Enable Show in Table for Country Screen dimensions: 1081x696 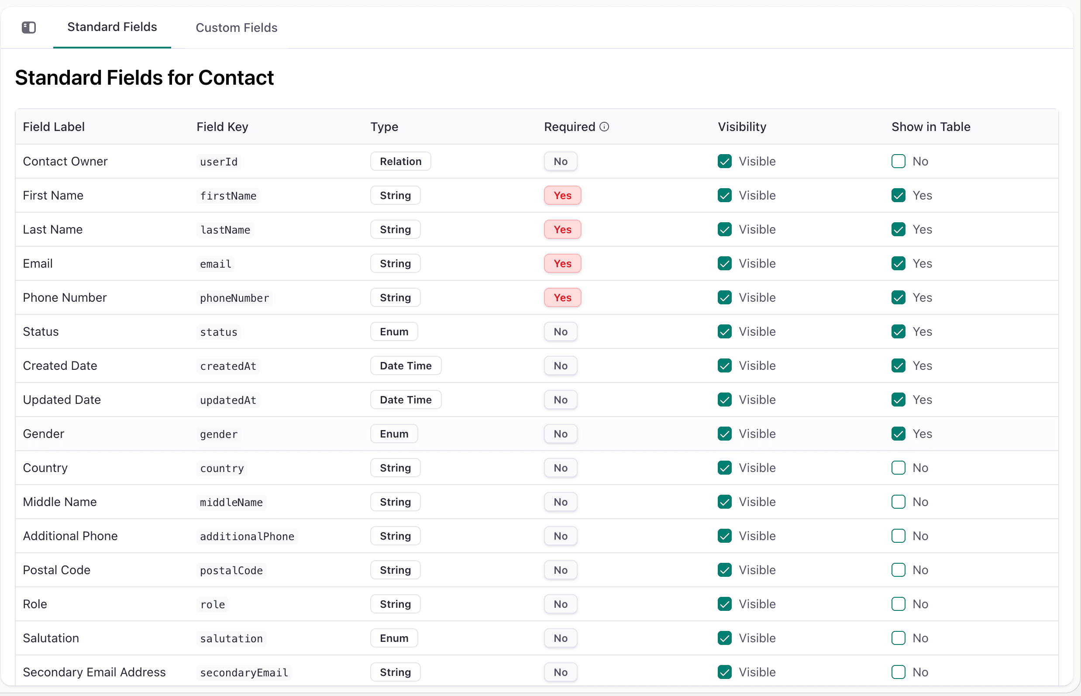898,468
